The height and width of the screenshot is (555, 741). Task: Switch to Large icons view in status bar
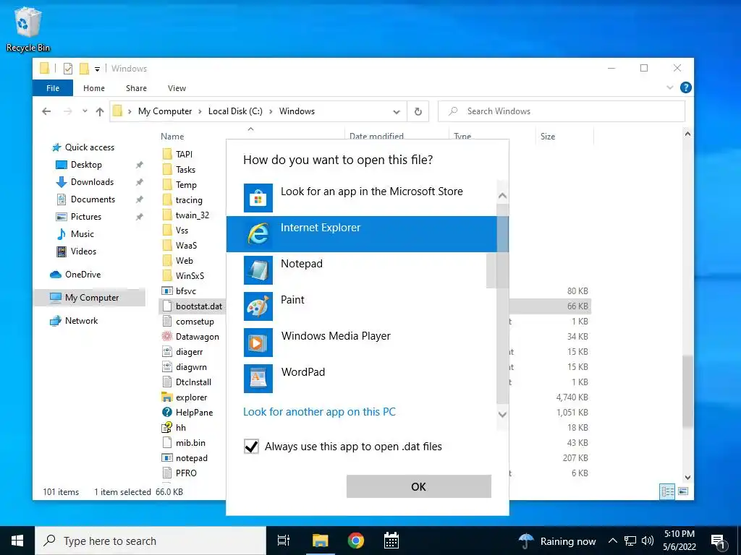[683, 491]
